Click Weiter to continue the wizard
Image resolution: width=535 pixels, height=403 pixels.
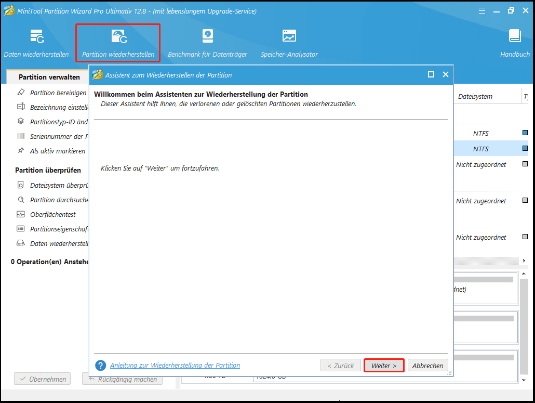(384, 366)
